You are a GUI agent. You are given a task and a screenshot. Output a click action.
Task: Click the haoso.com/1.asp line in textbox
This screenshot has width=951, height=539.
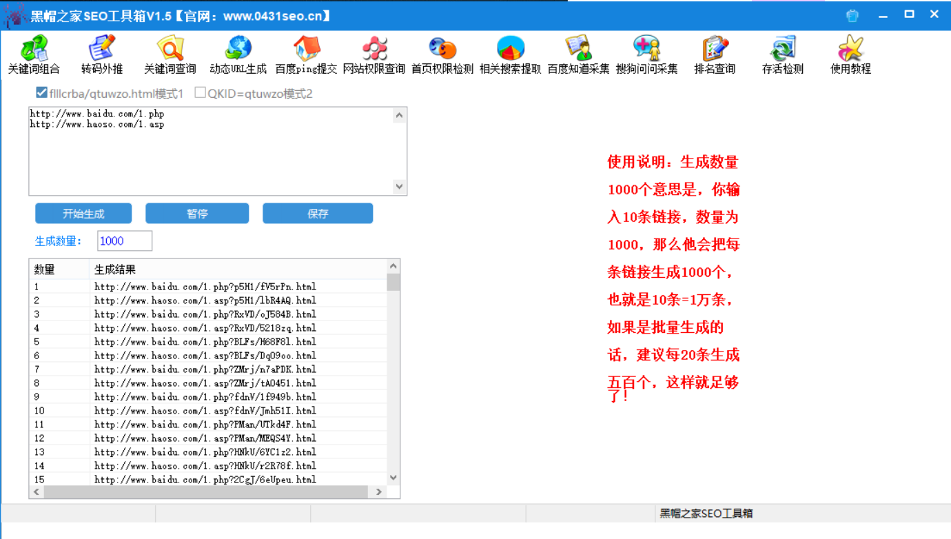(97, 125)
